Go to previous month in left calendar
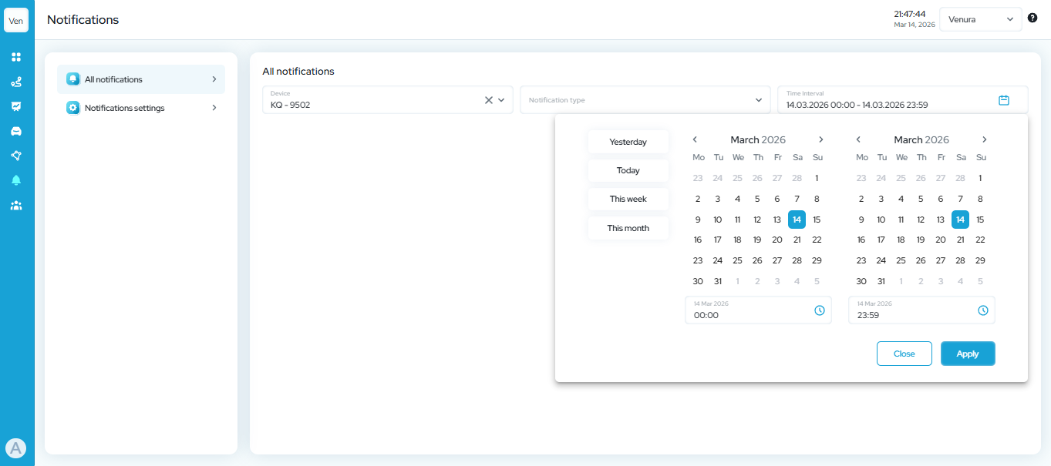The image size is (1051, 466). pyautogui.click(x=695, y=139)
